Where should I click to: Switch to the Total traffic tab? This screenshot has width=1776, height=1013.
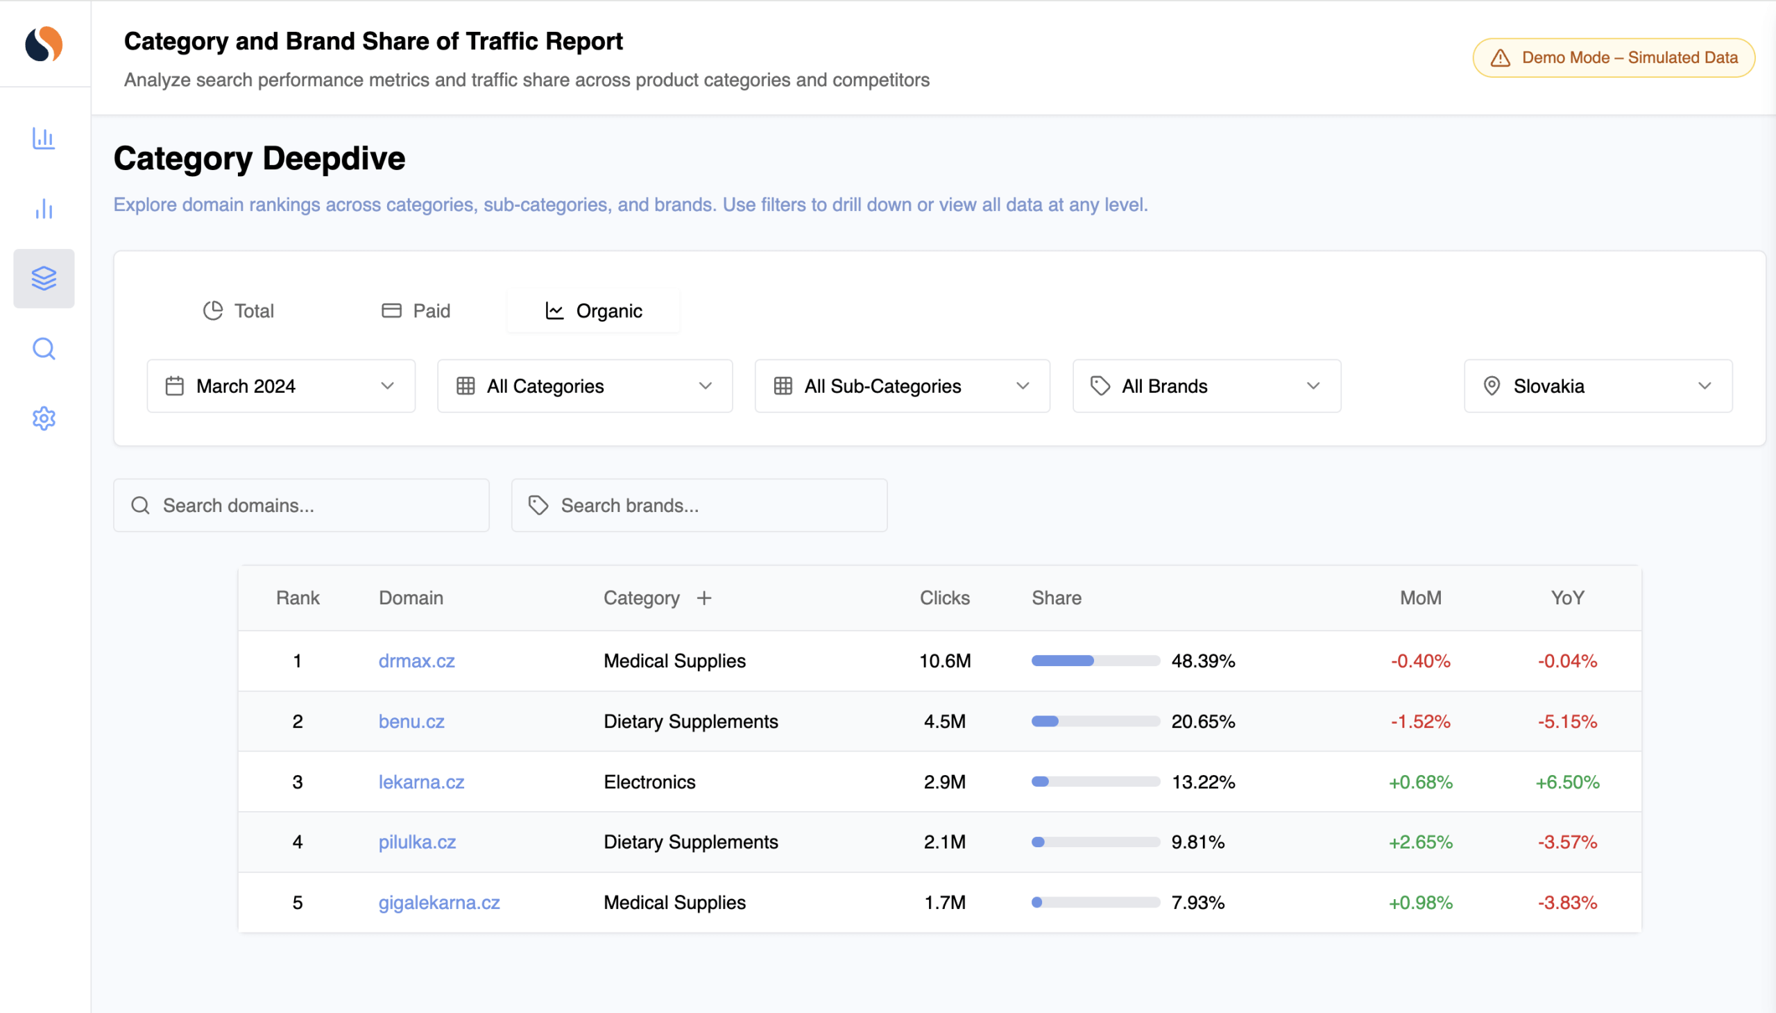[x=239, y=311]
